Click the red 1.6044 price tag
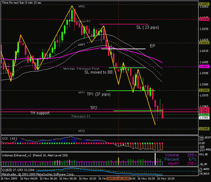Screen dimensions: 211x182 pyautogui.click(x=204, y=19)
